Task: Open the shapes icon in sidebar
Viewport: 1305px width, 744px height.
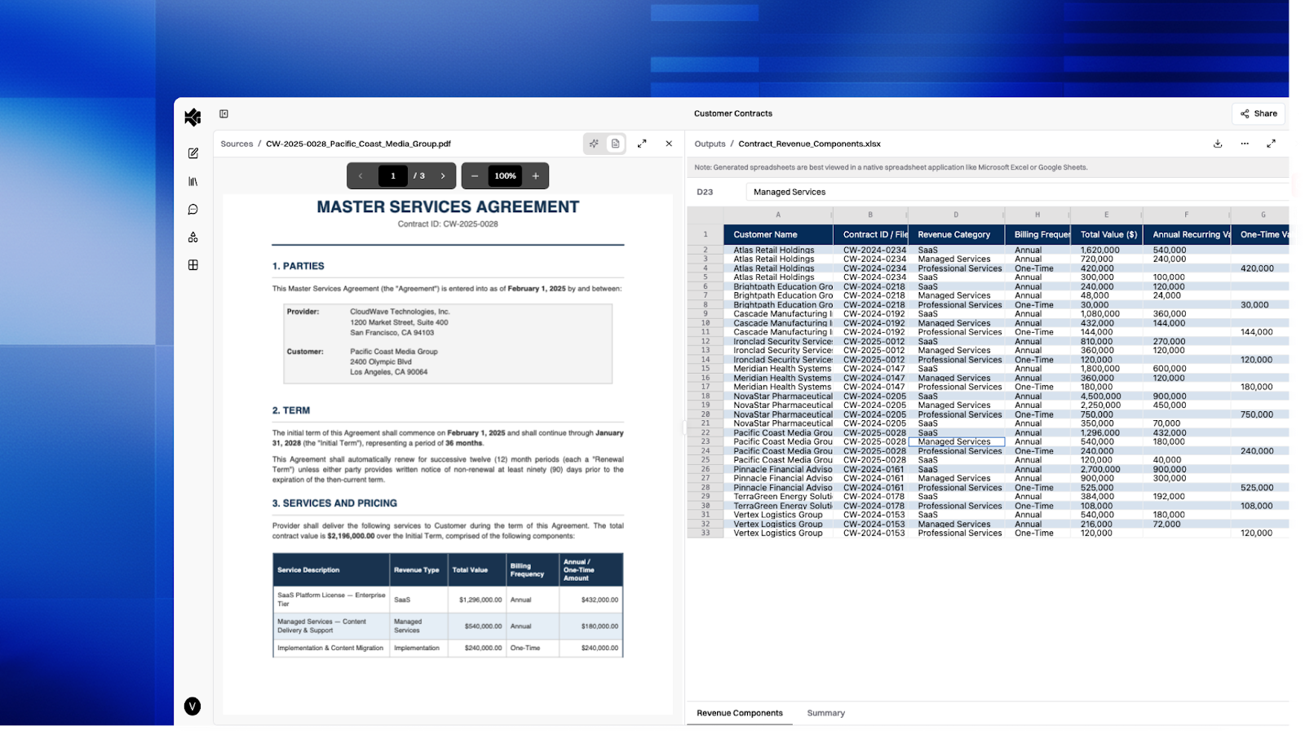Action: click(193, 237)
